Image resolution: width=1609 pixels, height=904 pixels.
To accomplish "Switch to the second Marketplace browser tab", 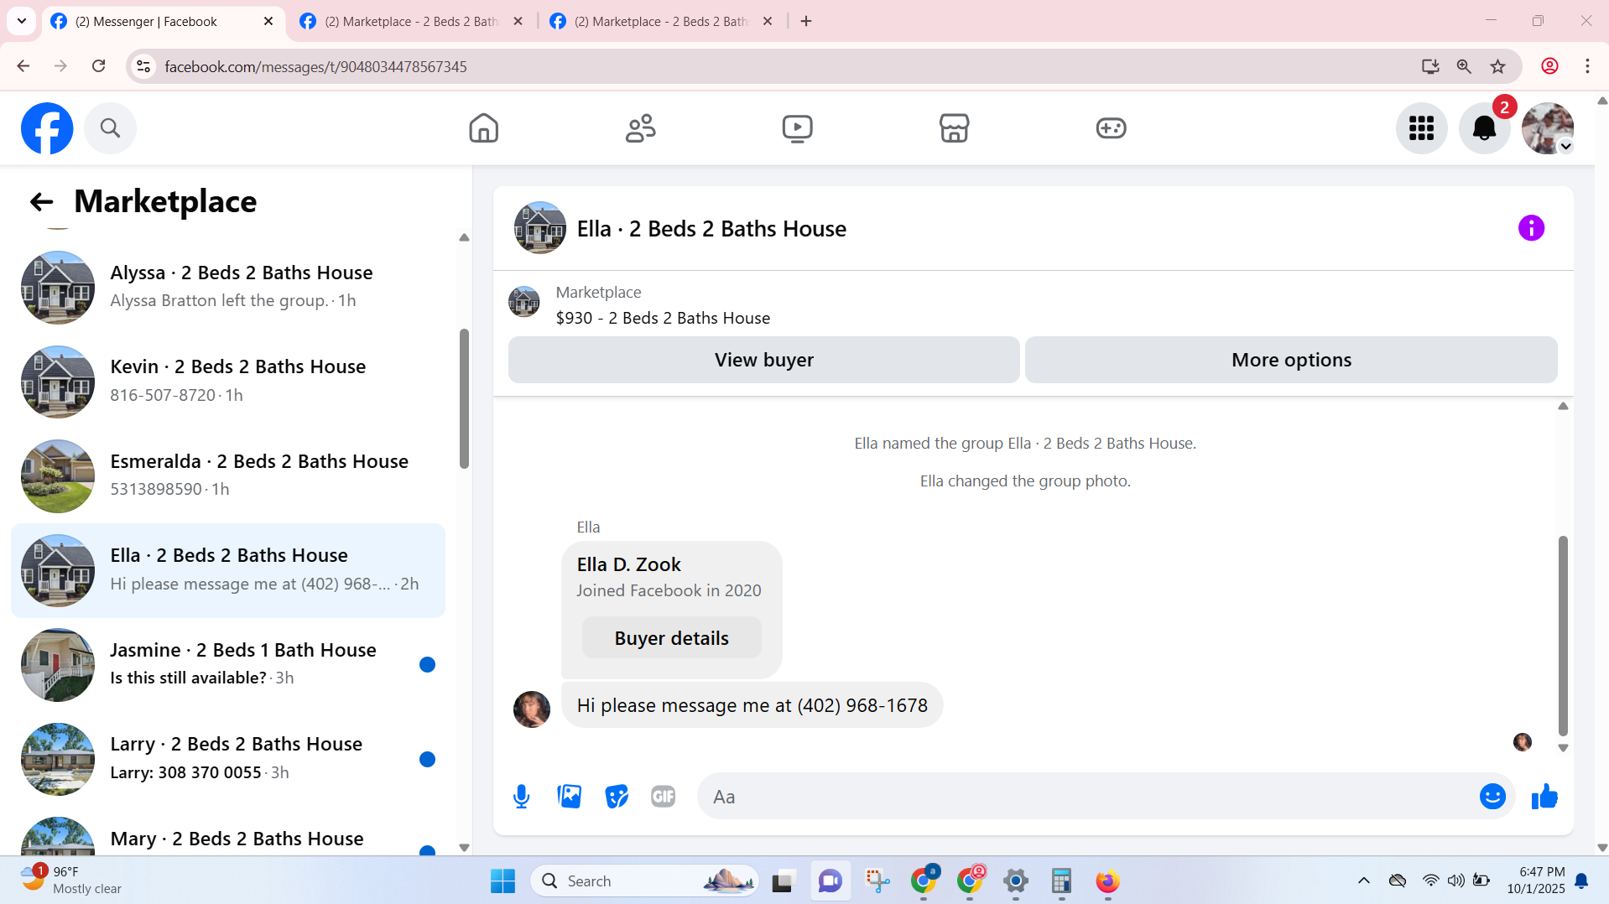I will [x=412, y=21].
